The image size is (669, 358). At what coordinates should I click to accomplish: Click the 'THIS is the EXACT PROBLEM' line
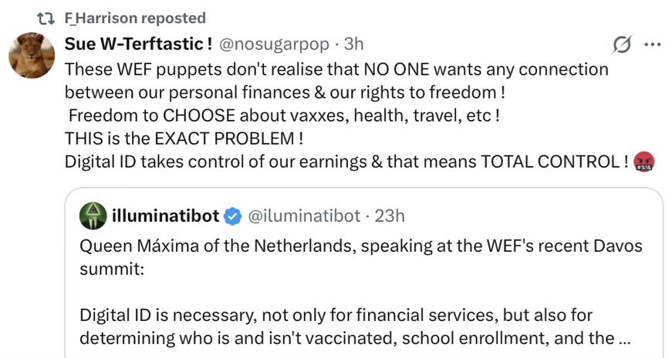[x=184, y=139]
